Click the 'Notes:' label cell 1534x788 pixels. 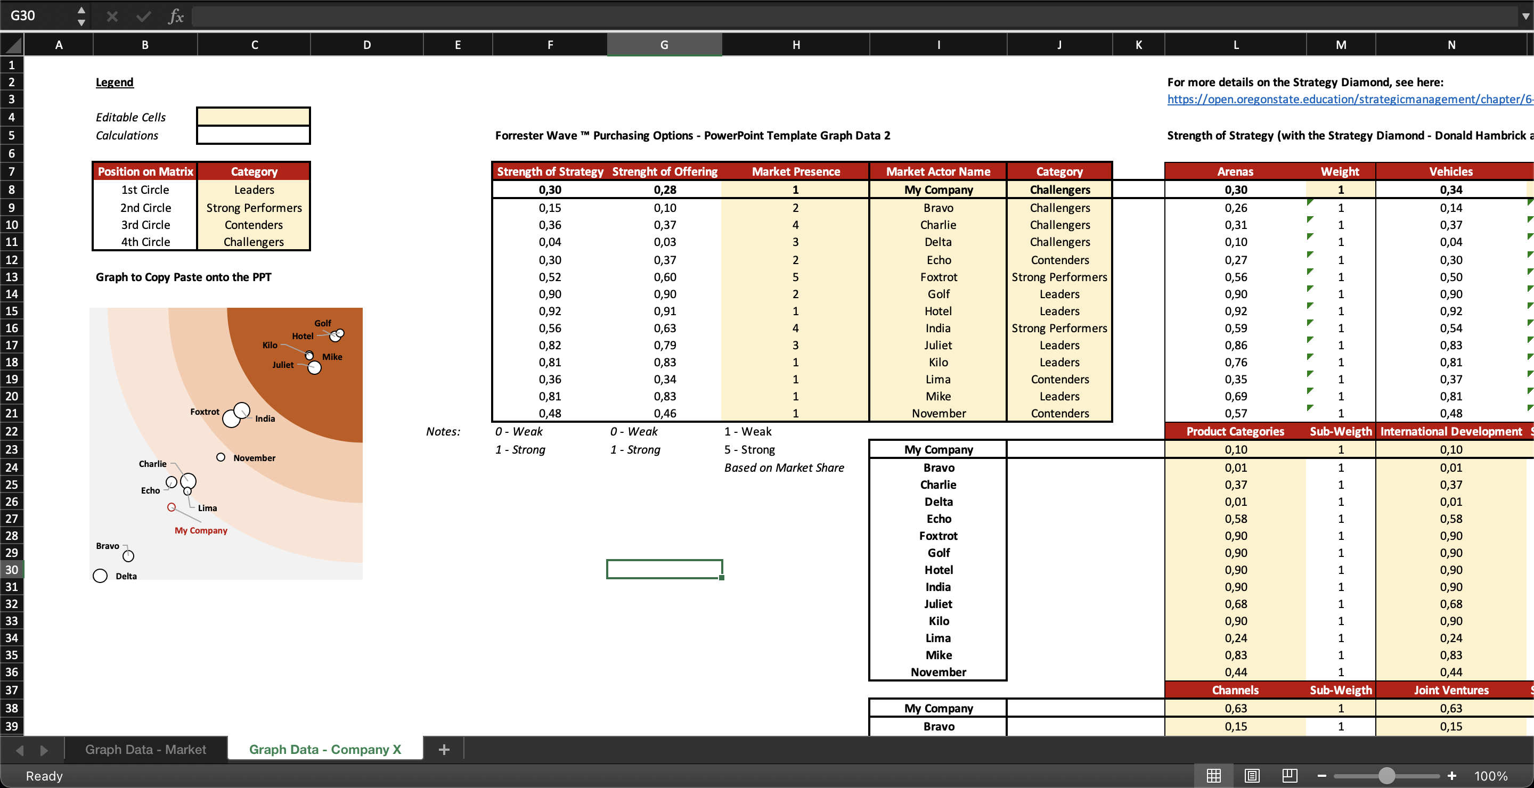tap(443, 431)
